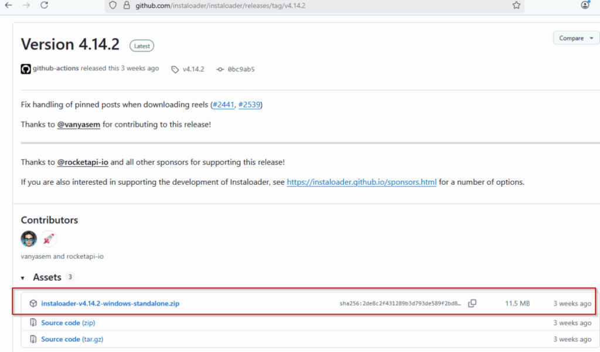The image size is (600, 352).
Task: Show site security padlock info
Action: [127, 5]
